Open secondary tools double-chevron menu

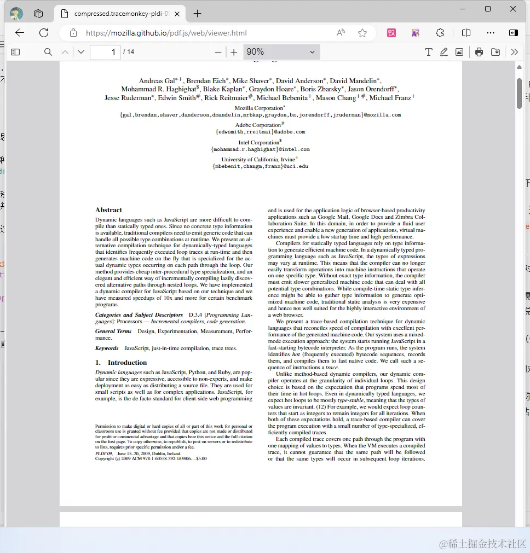(x=515, y=52)
